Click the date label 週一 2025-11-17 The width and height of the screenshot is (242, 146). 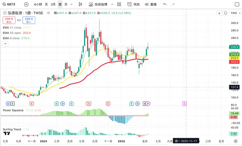point(186,141)
